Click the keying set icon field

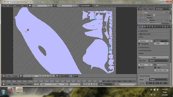(127, 84)
